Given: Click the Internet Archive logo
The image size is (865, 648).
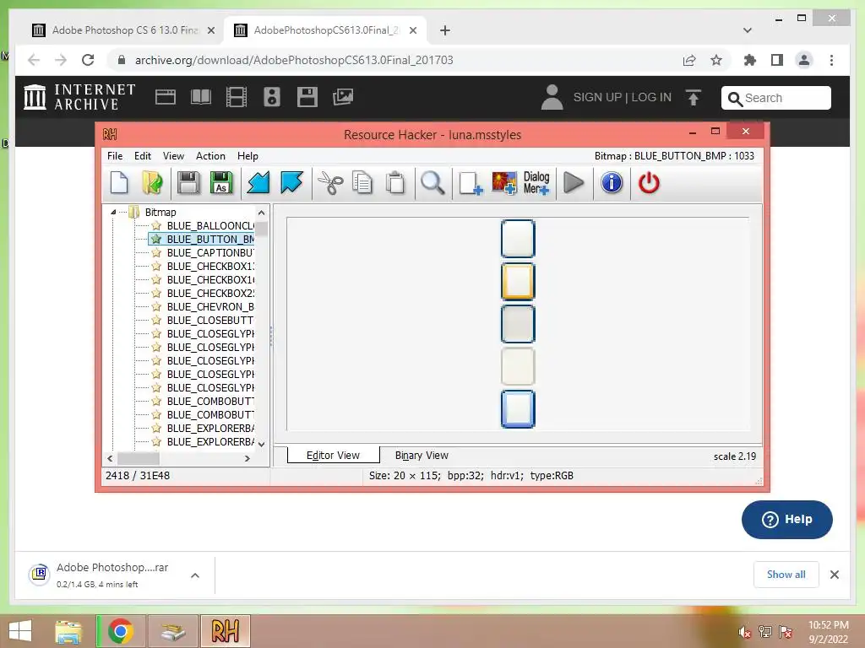Looking at the screenshot, I should pyautogui.click(x=80, y=97).
